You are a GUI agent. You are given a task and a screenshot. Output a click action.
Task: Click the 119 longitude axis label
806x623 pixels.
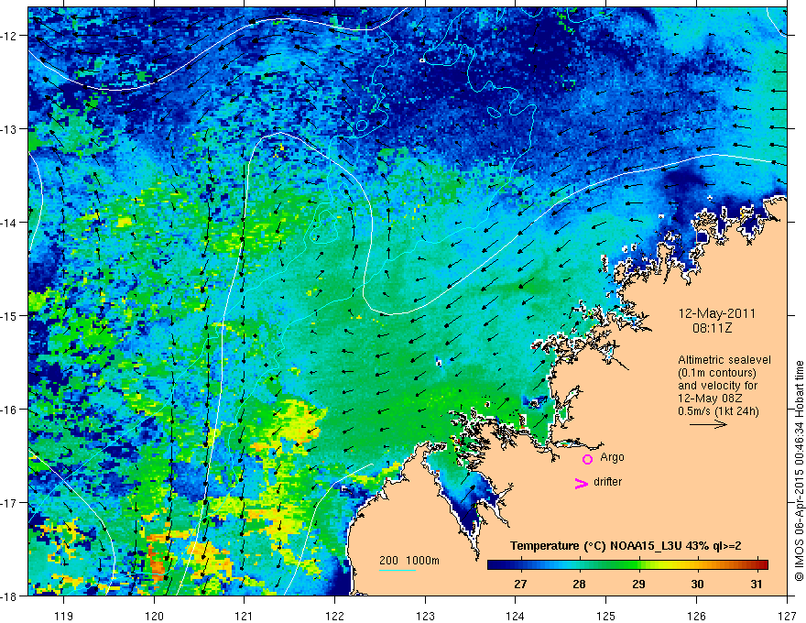pos(64,616)
